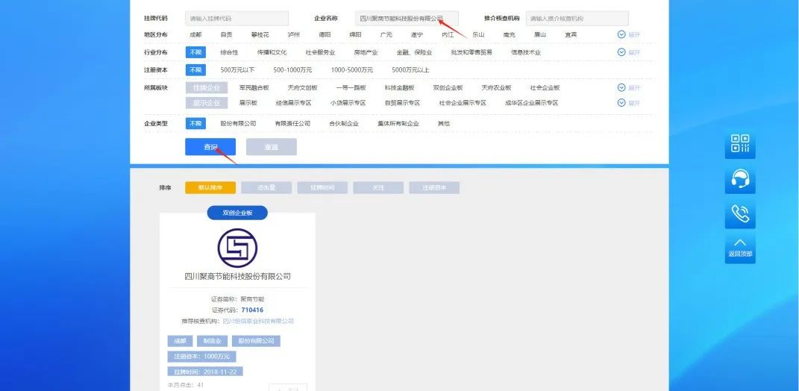Select region 内江
This screenshot has height=391, width=799.
[x=448, y=34]
